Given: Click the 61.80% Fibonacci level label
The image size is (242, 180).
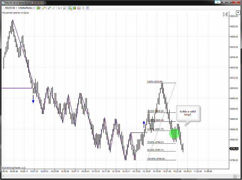Looking at the screenshot, I should (x=156, y=129).
